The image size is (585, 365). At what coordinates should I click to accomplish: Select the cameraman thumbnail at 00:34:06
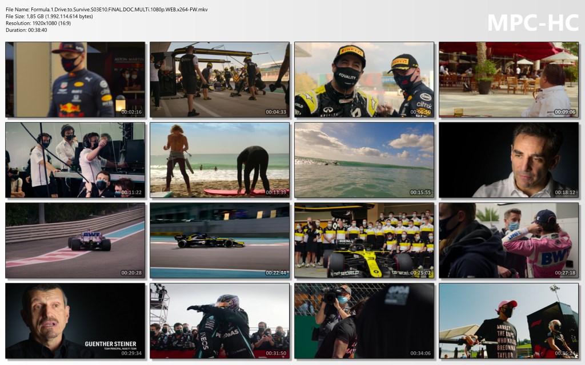click(x=364, y=321)
